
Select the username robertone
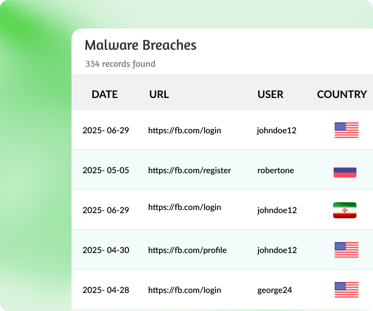(276, 170)
